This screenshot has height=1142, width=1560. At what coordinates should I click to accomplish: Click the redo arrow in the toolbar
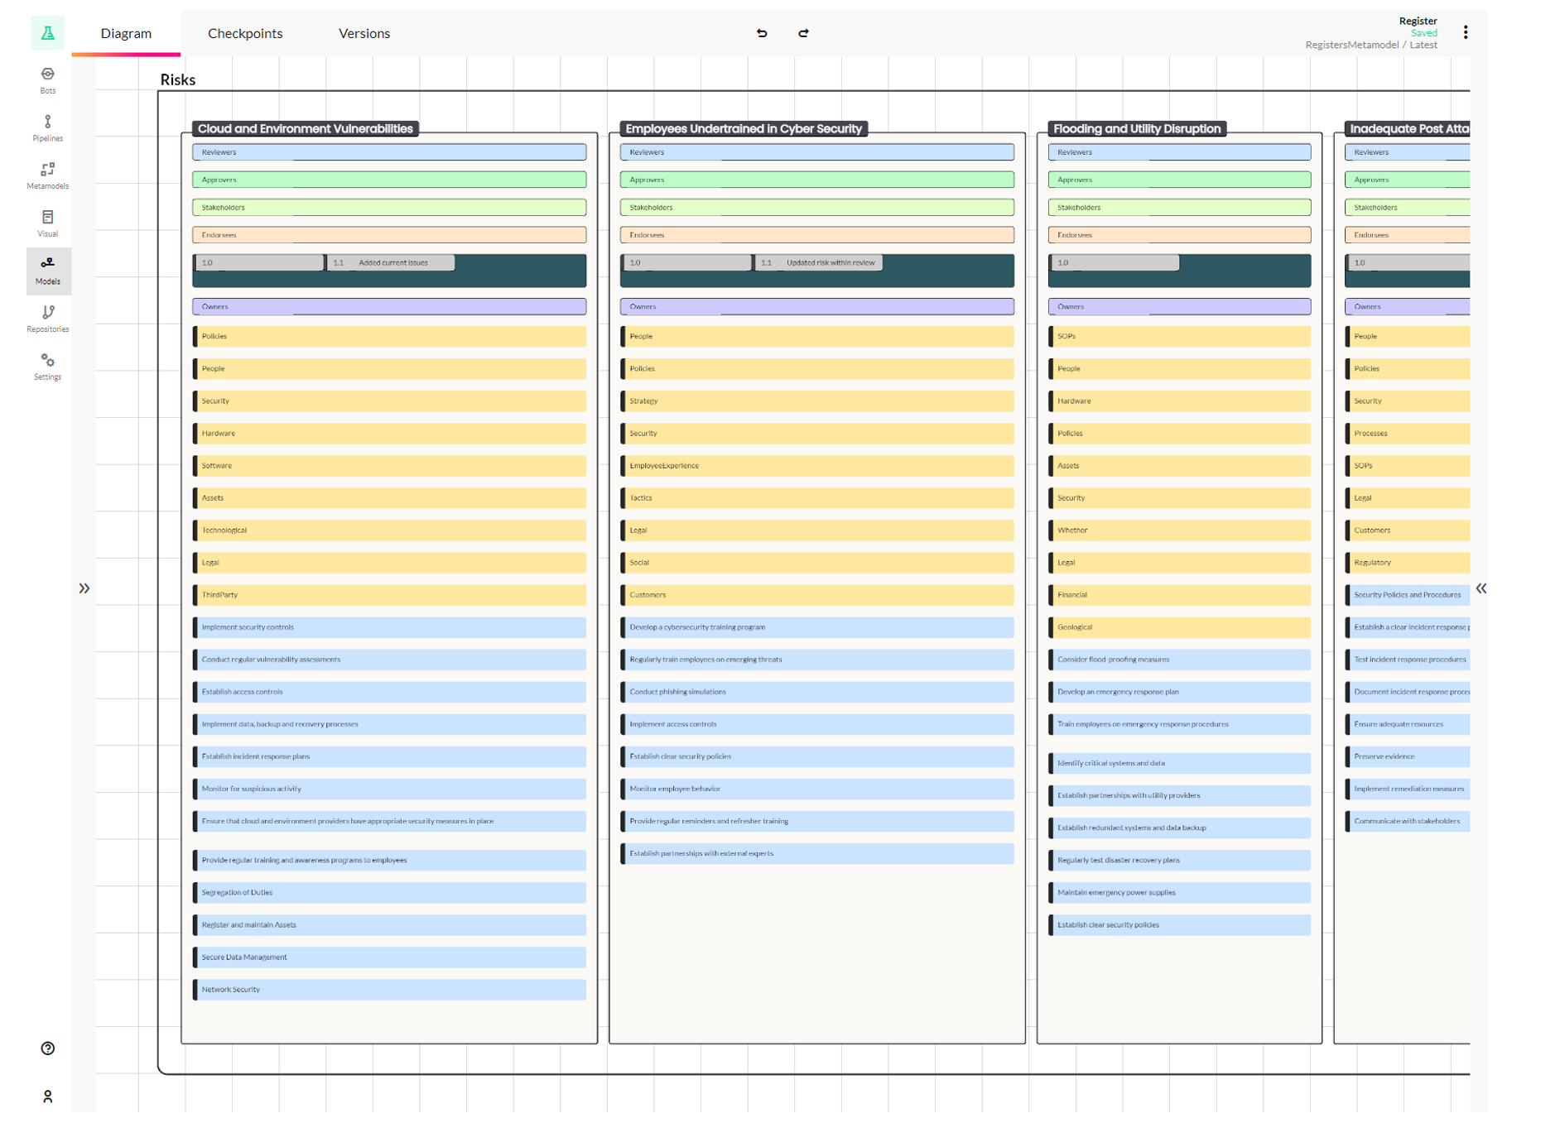coord(803,33)
